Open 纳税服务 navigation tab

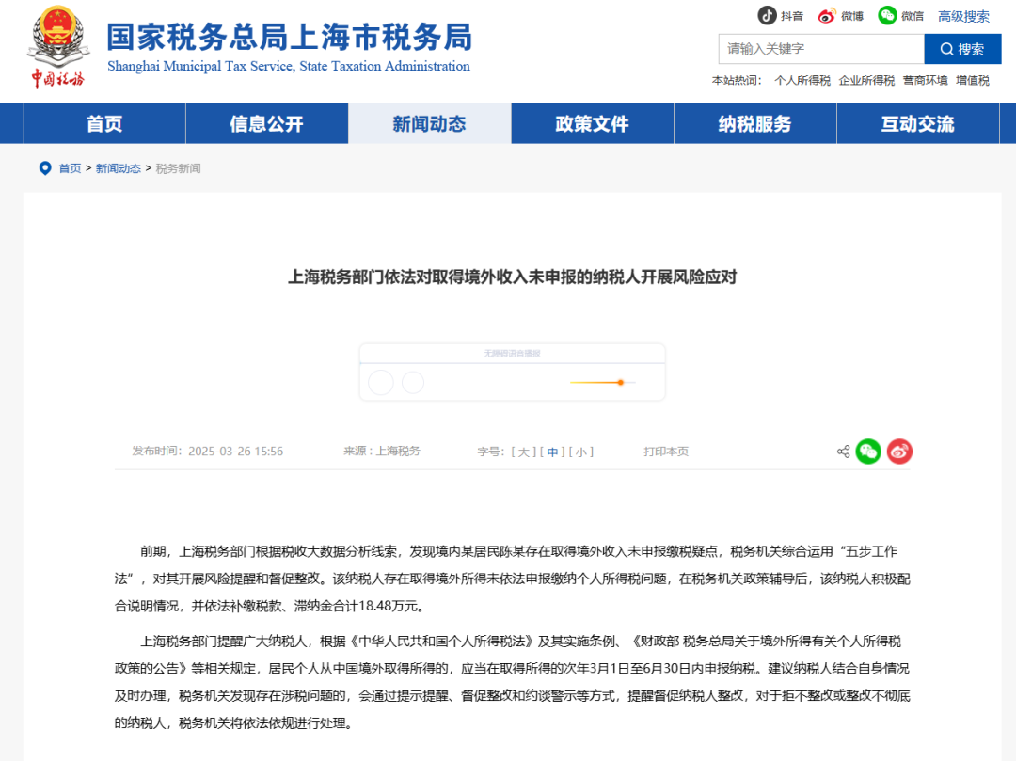pos(754,124)
